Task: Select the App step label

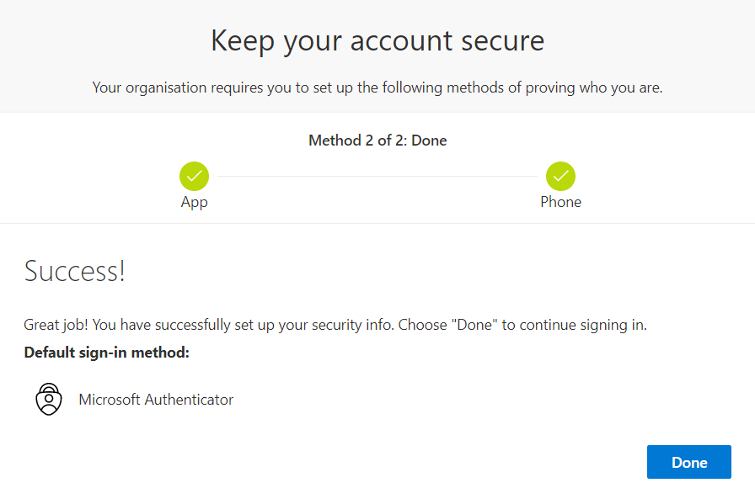Action: coord(194,202)
